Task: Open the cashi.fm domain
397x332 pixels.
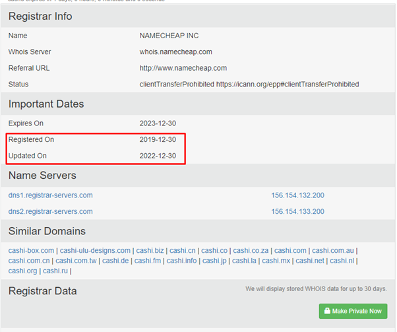Action: pos(148,261)
